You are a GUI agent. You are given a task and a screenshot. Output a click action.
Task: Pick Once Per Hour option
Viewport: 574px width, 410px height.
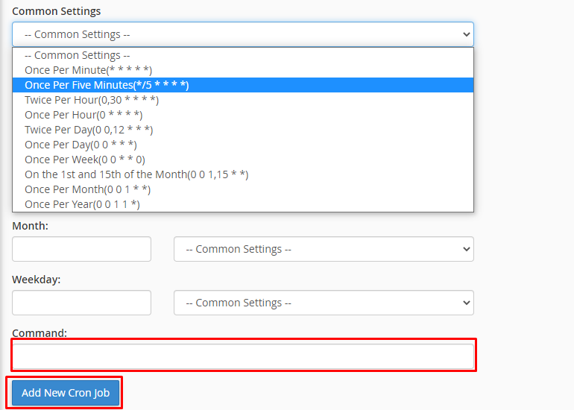coord(83,115)
